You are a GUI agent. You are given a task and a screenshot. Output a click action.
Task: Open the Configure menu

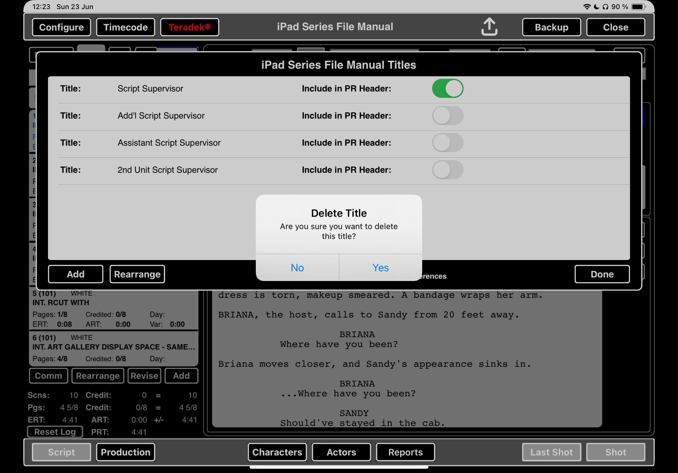coord(61,27)
